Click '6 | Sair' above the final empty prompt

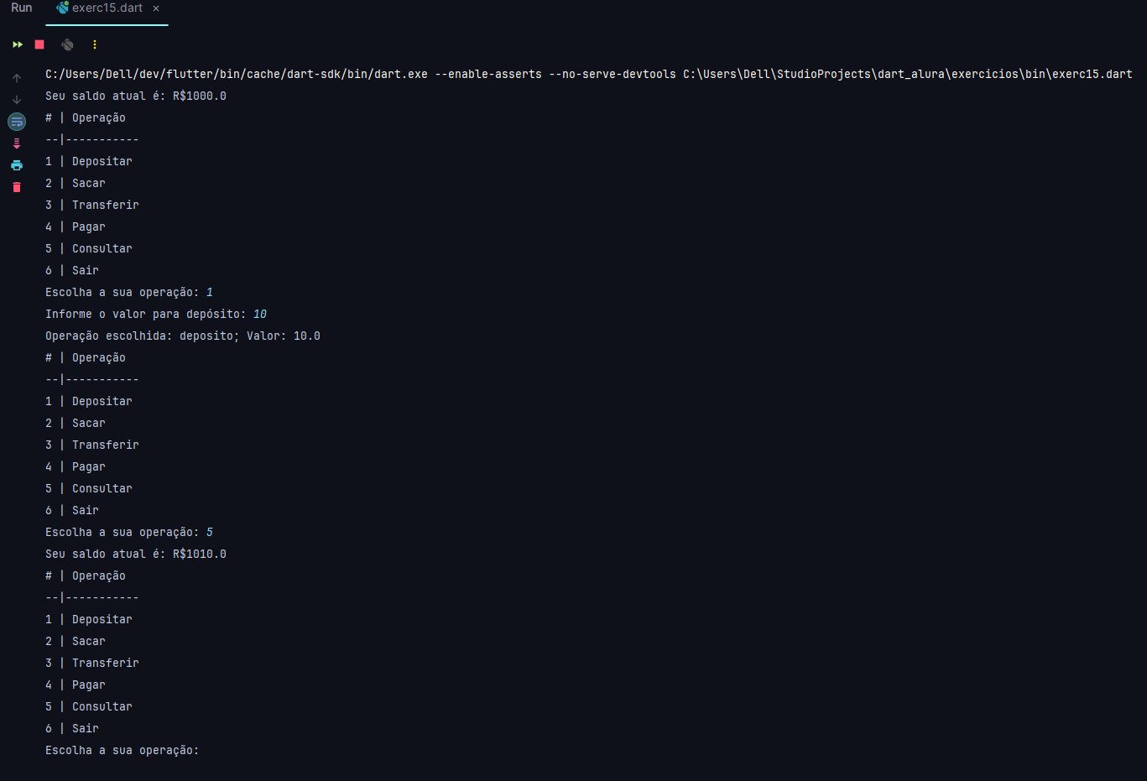pyautogui.click(x=72, y=728)
